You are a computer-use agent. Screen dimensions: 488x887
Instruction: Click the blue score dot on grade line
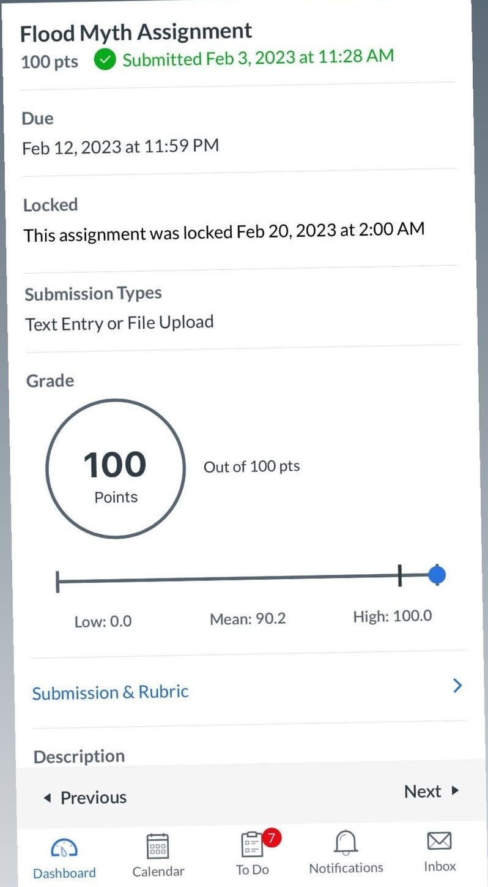(x=437, y=575)
